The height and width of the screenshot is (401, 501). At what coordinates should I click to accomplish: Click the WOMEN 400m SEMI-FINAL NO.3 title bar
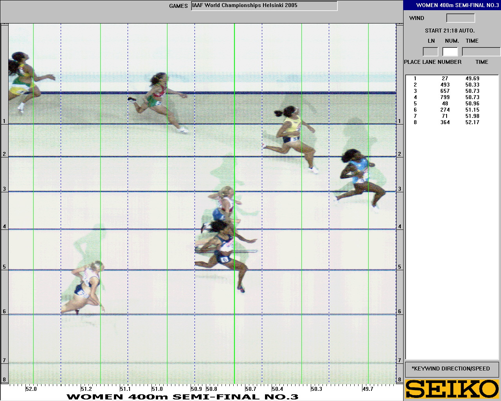pyautogui.click(x=452, y=5)
